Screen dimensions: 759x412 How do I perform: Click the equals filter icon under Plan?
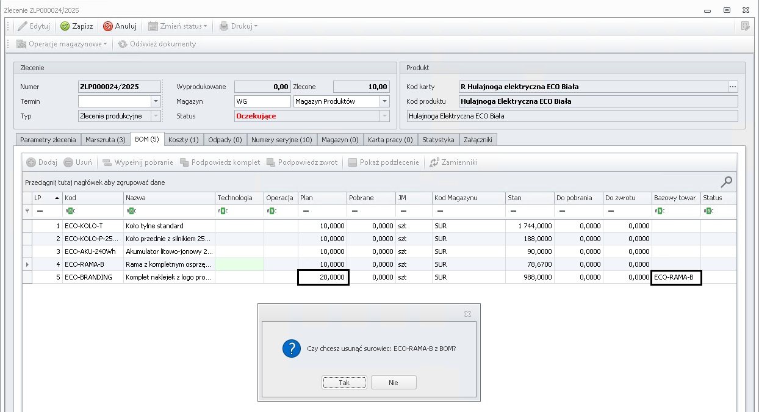306,211
